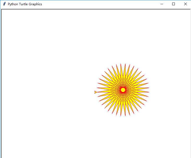This screenshot has width=191, height=158.
Task: Minimize the Python Turtle Graphics window
Action: [162, 4]
